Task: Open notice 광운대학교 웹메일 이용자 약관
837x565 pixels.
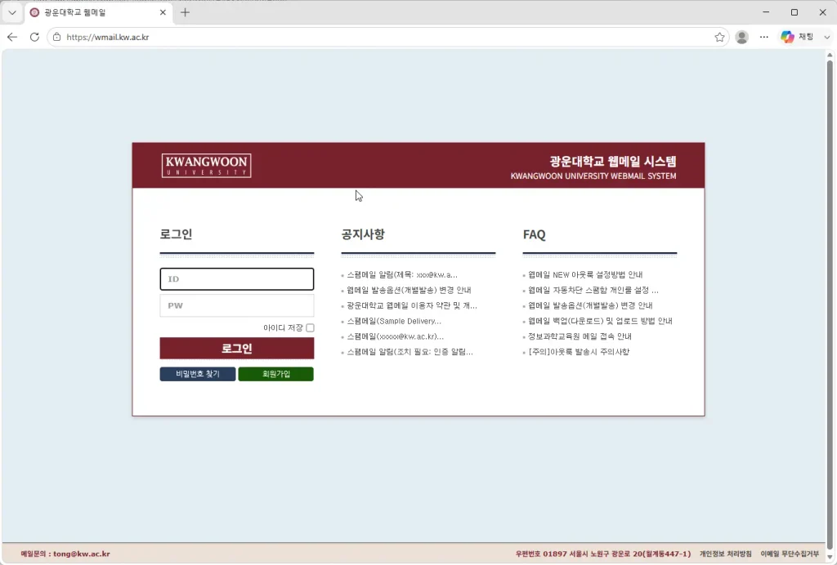Action: click(412, 305)
